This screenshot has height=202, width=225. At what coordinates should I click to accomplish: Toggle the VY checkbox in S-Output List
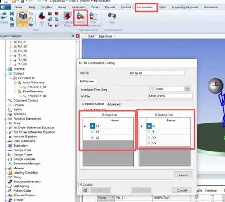pos(149,143)
